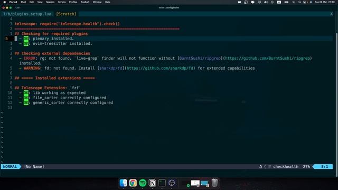Open the View menu
This screenshot has width=338, height=190.
(40, 2)
